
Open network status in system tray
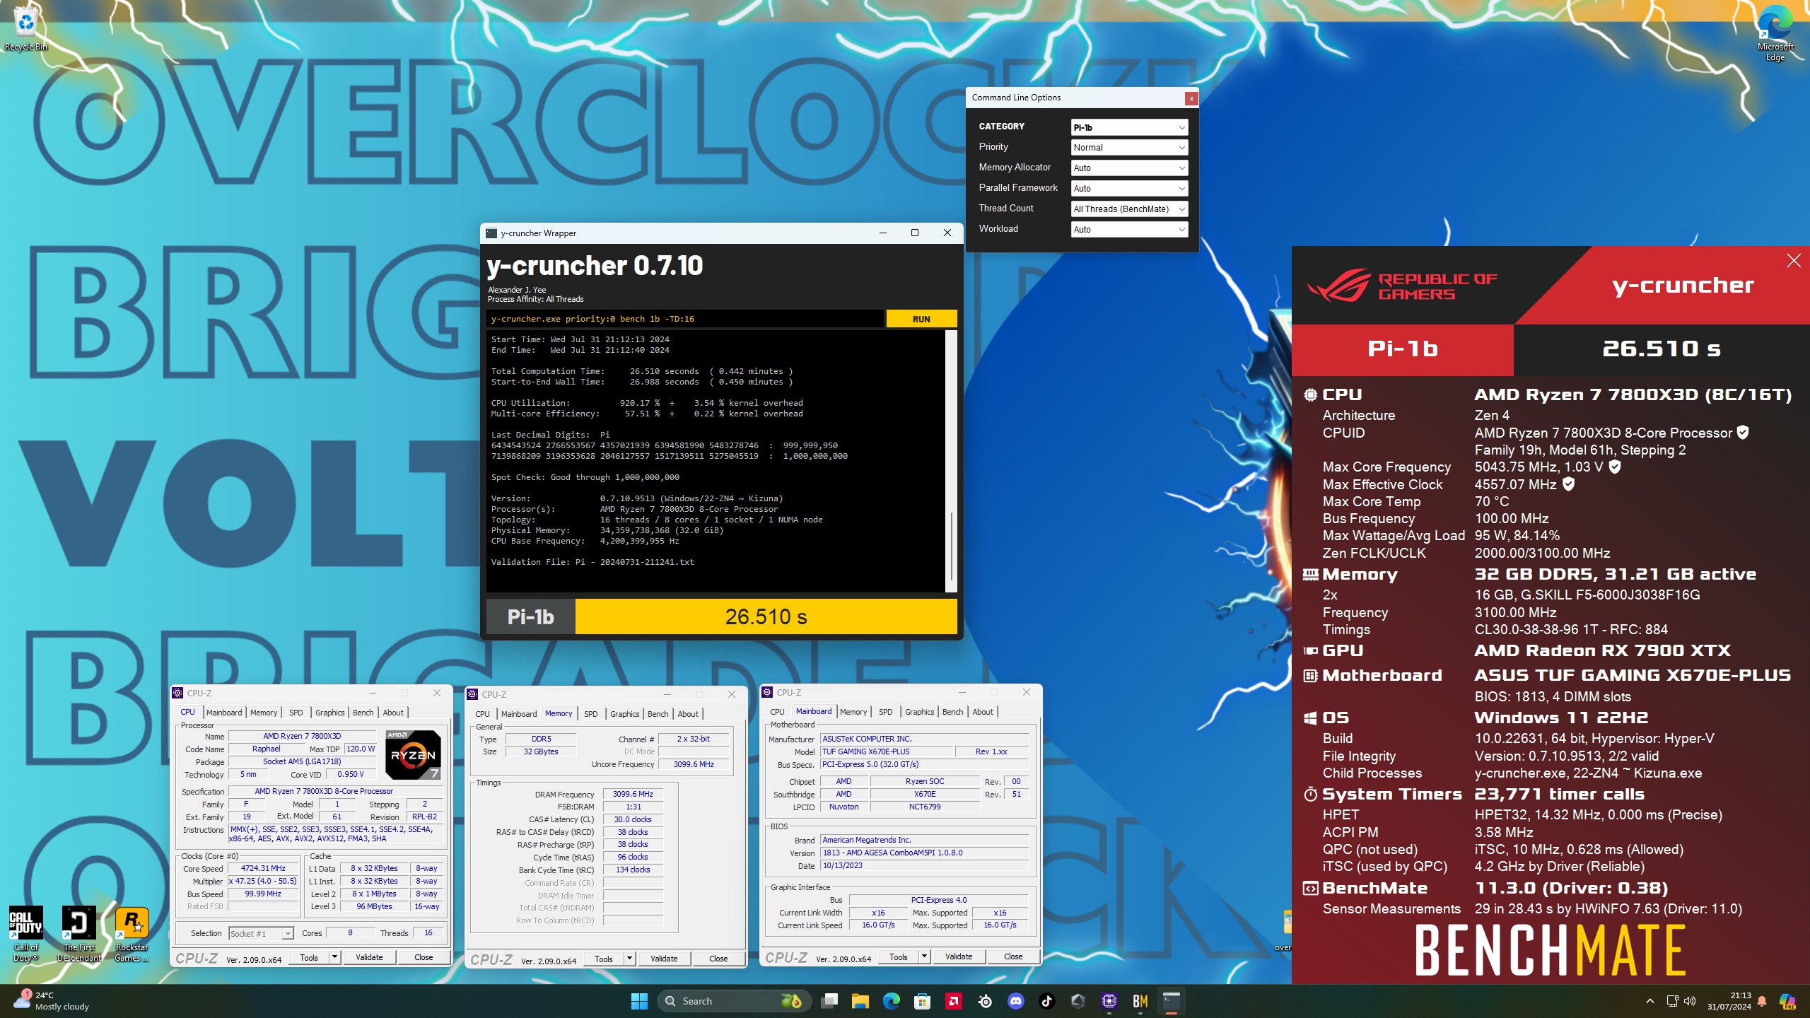click(x=1672, y=1001)
